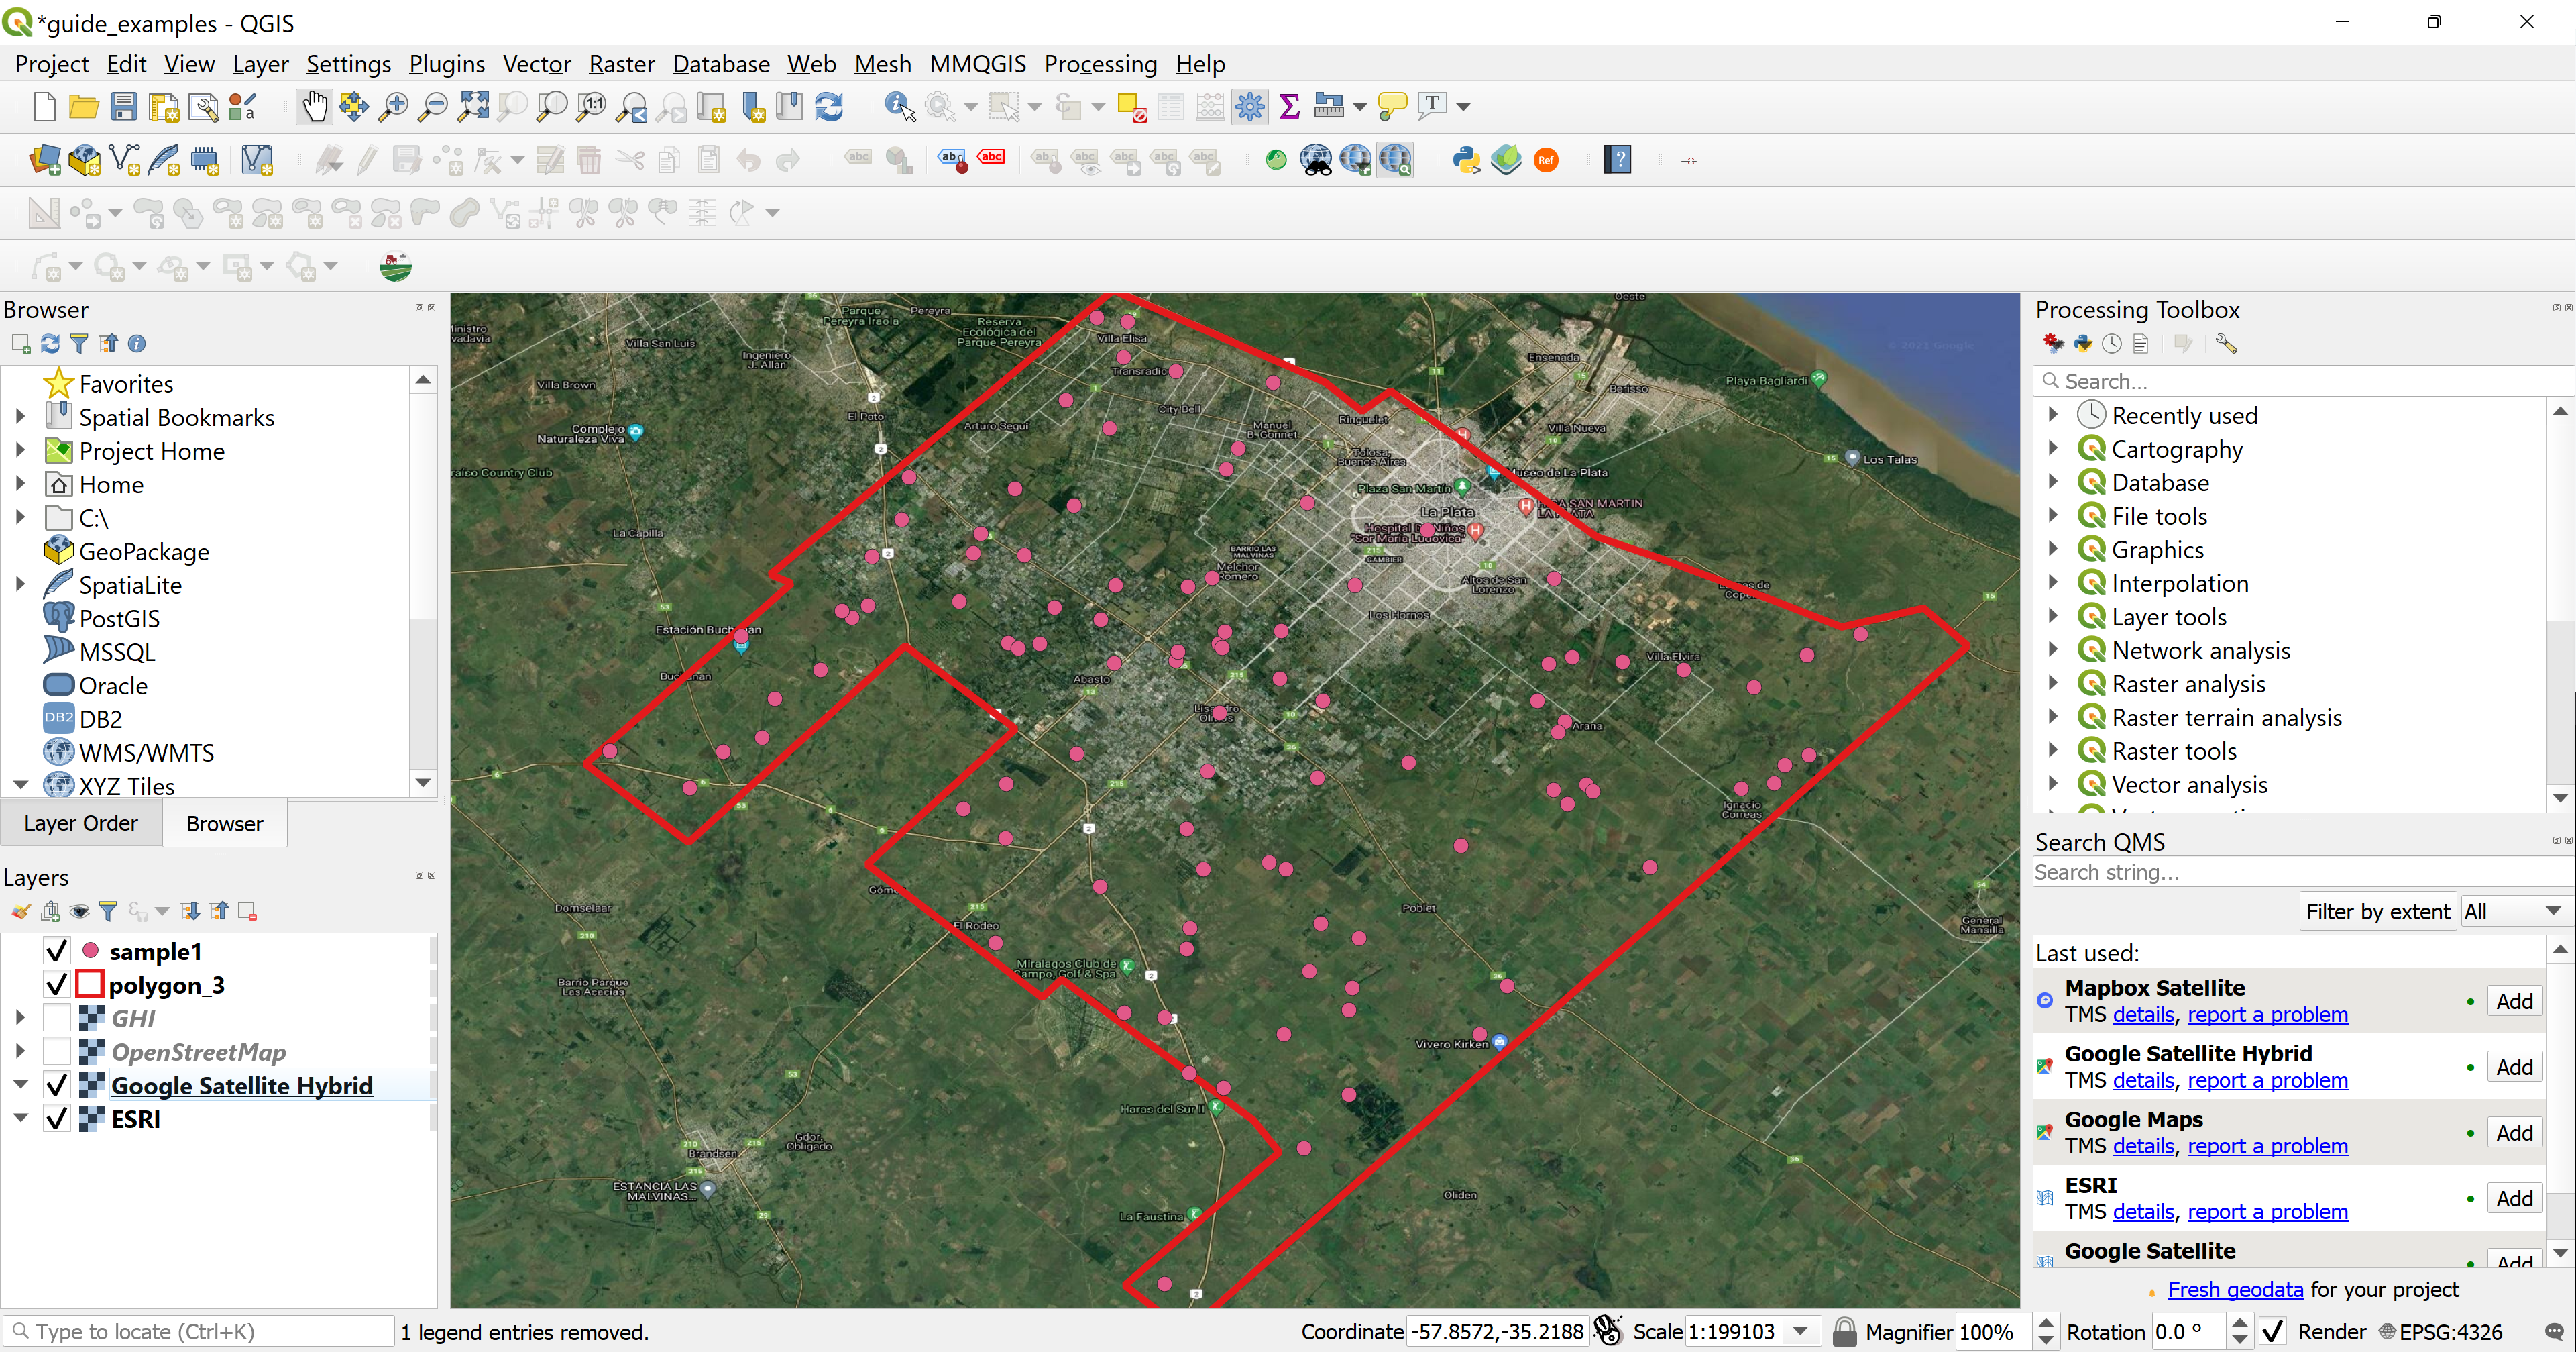Screen dimensions: 2576x1352
Task: Open the Scale dropdown in the status bar
Action: (1800, 1331)
